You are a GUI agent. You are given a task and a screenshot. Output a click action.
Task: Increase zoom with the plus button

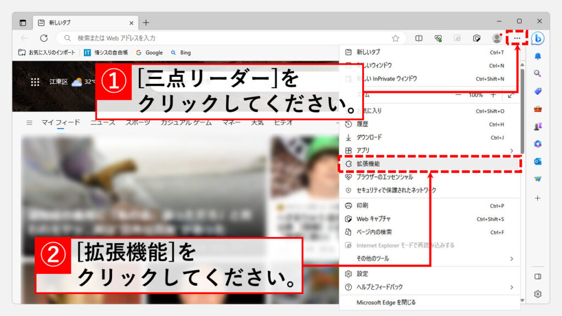(493, 95)
